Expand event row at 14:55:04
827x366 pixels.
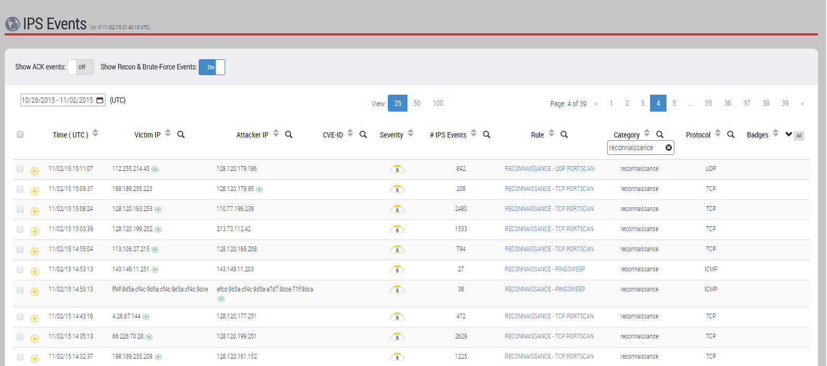coord(35,251)
